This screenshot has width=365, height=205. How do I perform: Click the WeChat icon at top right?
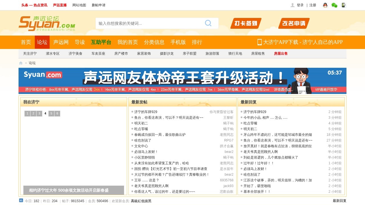click(334, 5)
